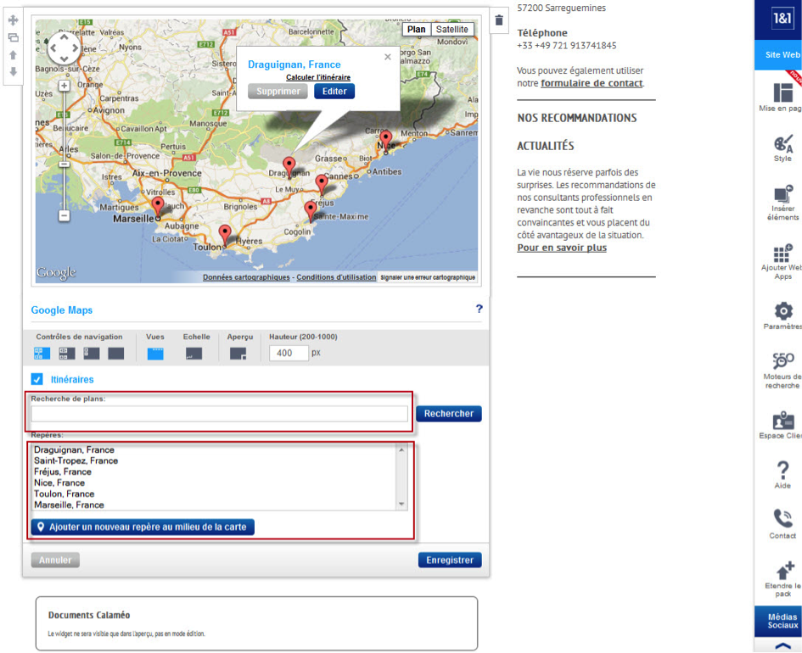802x653 pixels.
Task: Click the Enregistrer button
Action: (x=450, y=560)
